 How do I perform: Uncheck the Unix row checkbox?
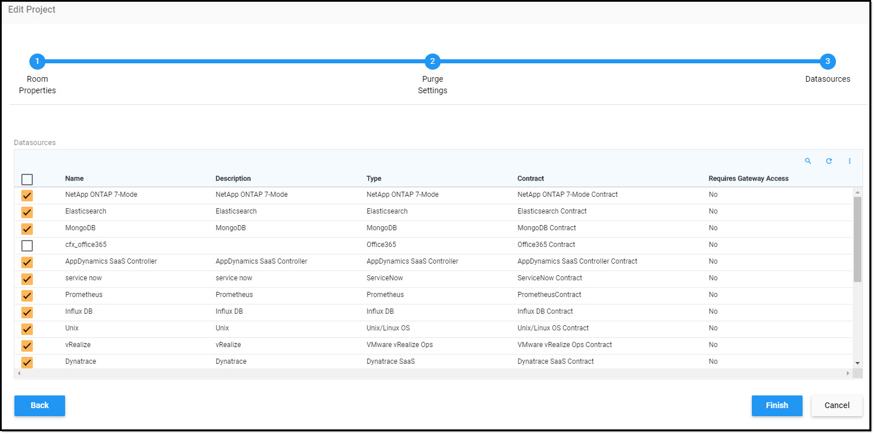pyautogui.click(x=27, y=329)
